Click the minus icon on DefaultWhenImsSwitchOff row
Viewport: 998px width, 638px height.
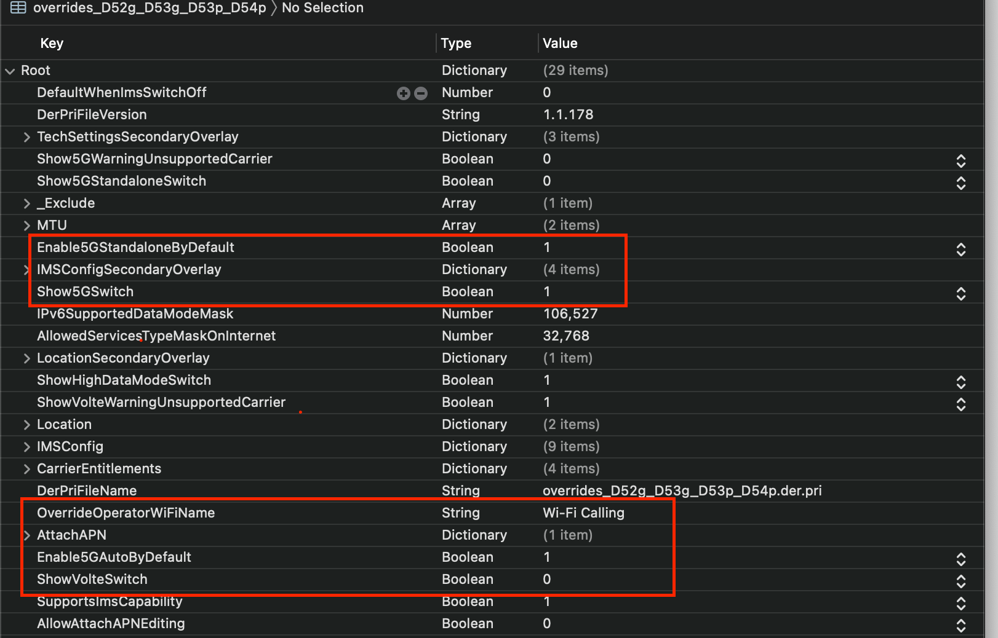pos(421,93)
